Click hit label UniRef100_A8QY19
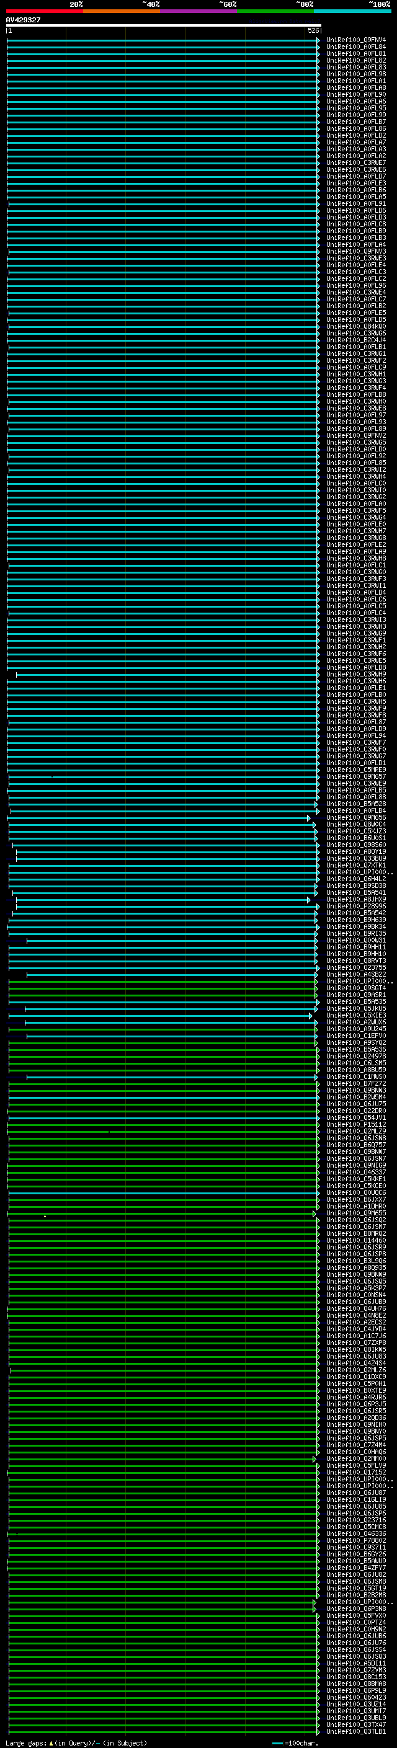This screenshot has height=1748, width=397. click(356, 851)
